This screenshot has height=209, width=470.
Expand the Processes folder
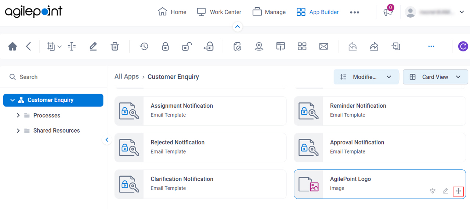[x=18, y=115]
